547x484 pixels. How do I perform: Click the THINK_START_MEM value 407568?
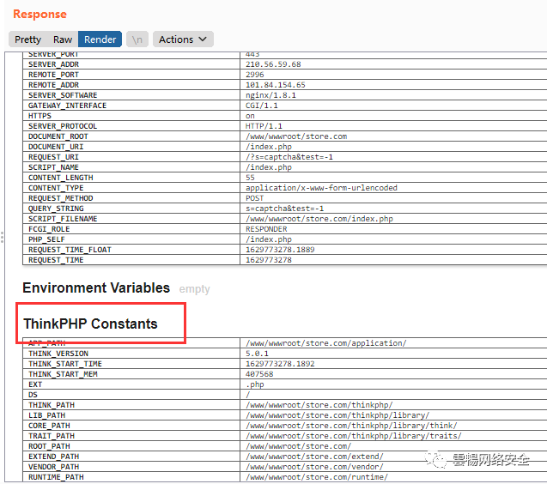(259, 374)
